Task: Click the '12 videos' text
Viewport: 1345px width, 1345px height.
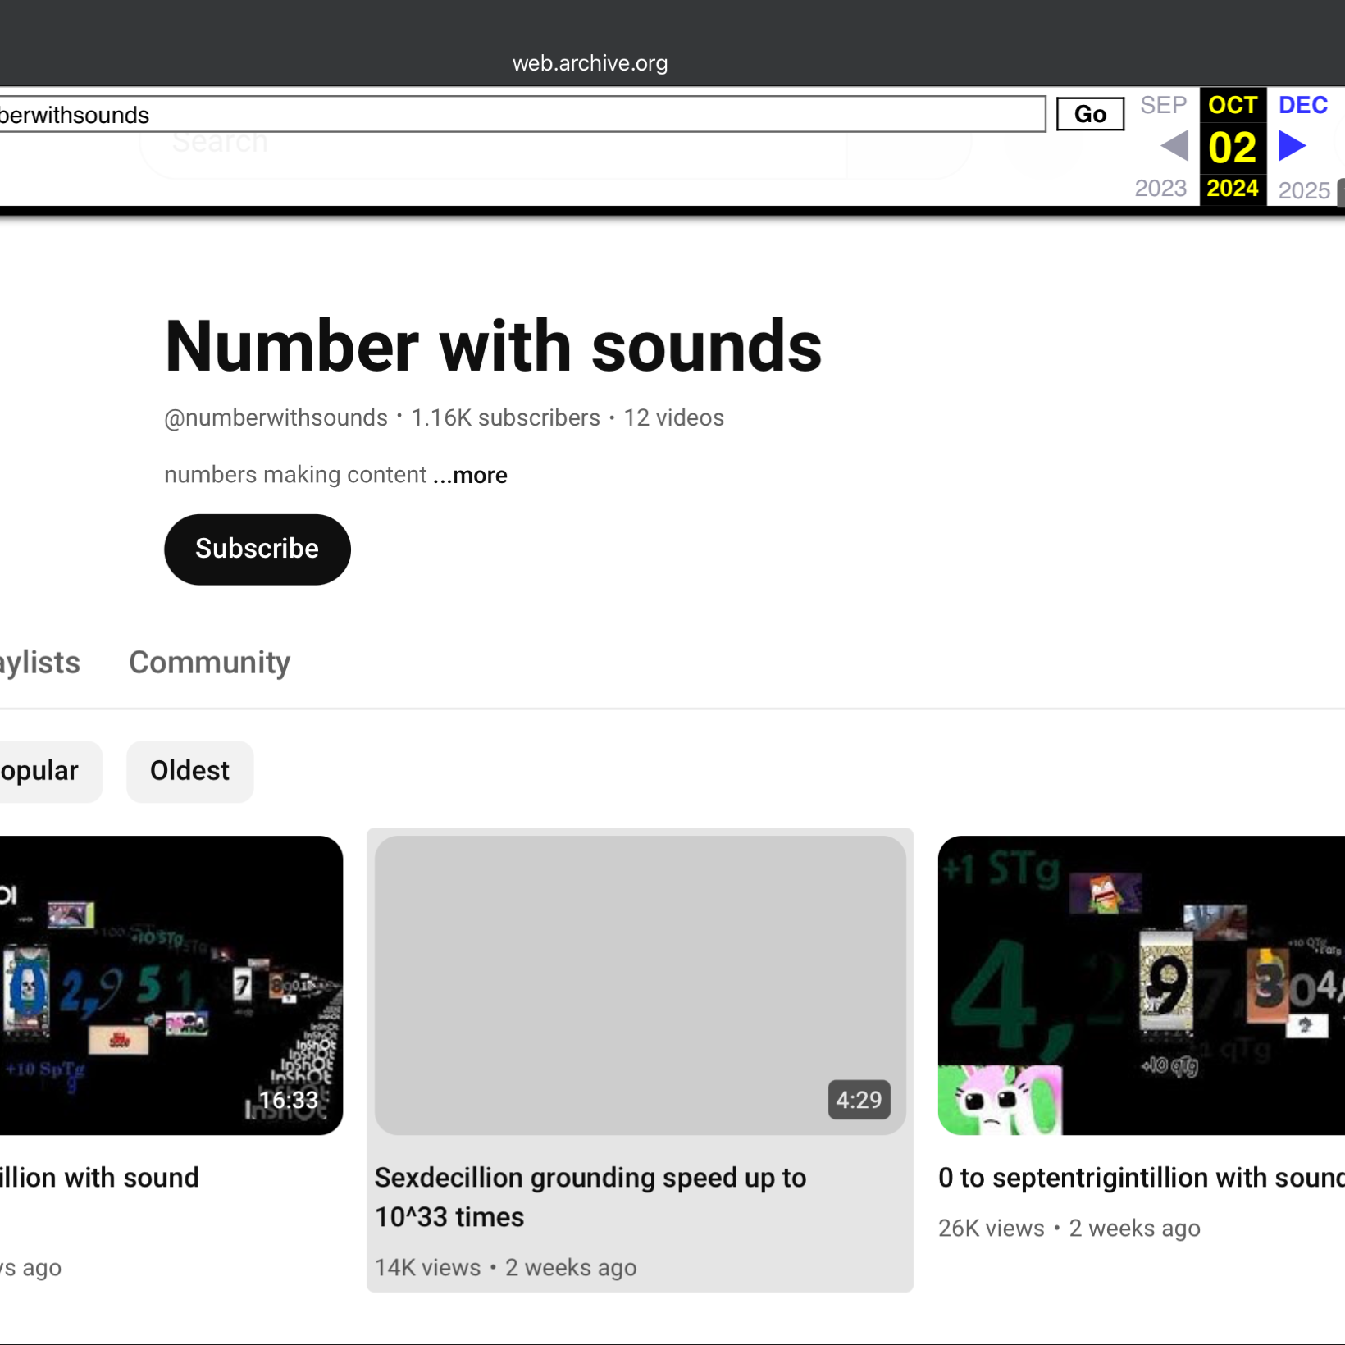Action: (673, 417)
